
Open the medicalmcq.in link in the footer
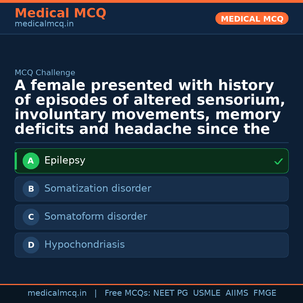point(57,293)
